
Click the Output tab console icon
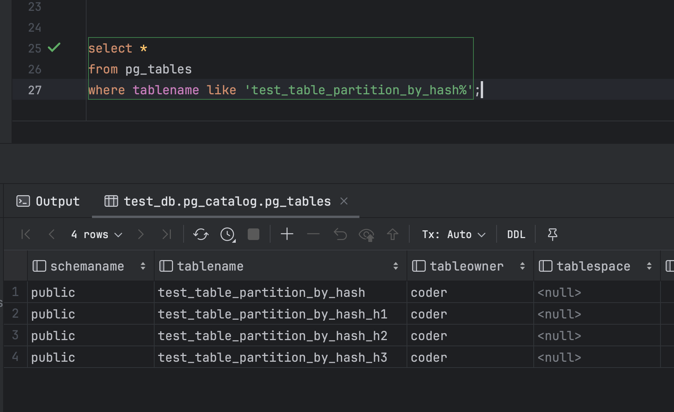23,201
